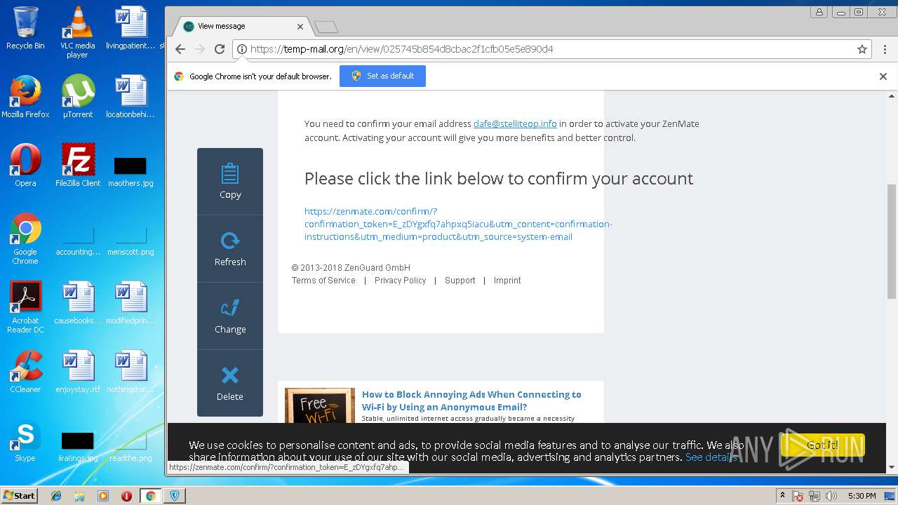This screenshot has width=898, height=505.
Task: Open Acrobat Reader DC shortcut
Action: [x=25, y=307]
